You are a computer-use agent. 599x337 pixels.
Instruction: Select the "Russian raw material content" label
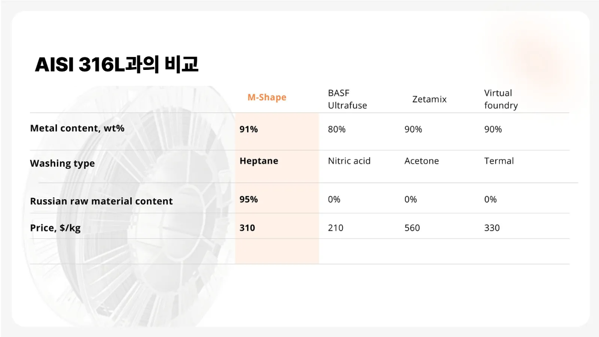[x=101, y=201]
